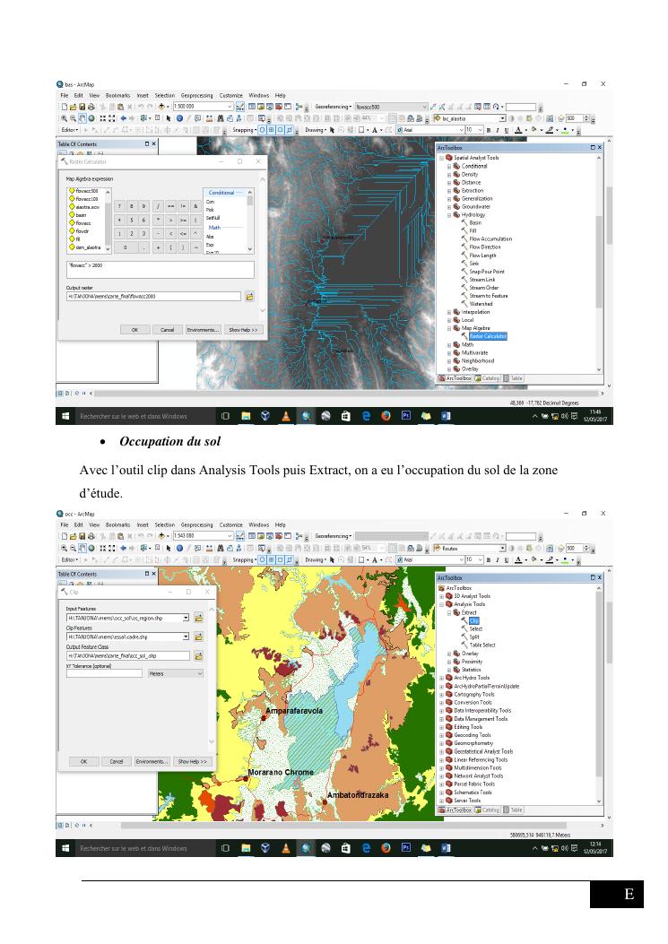Click browse folder icon for Input Features
Viewport: 668px width, 944px height.
[198, 618]
